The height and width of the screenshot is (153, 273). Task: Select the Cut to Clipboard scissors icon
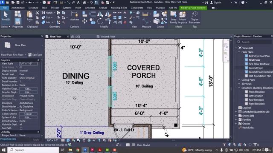click(37, 13)
